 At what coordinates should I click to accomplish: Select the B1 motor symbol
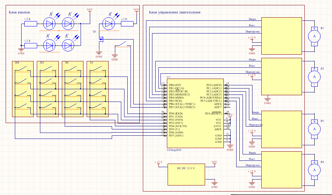313,36
